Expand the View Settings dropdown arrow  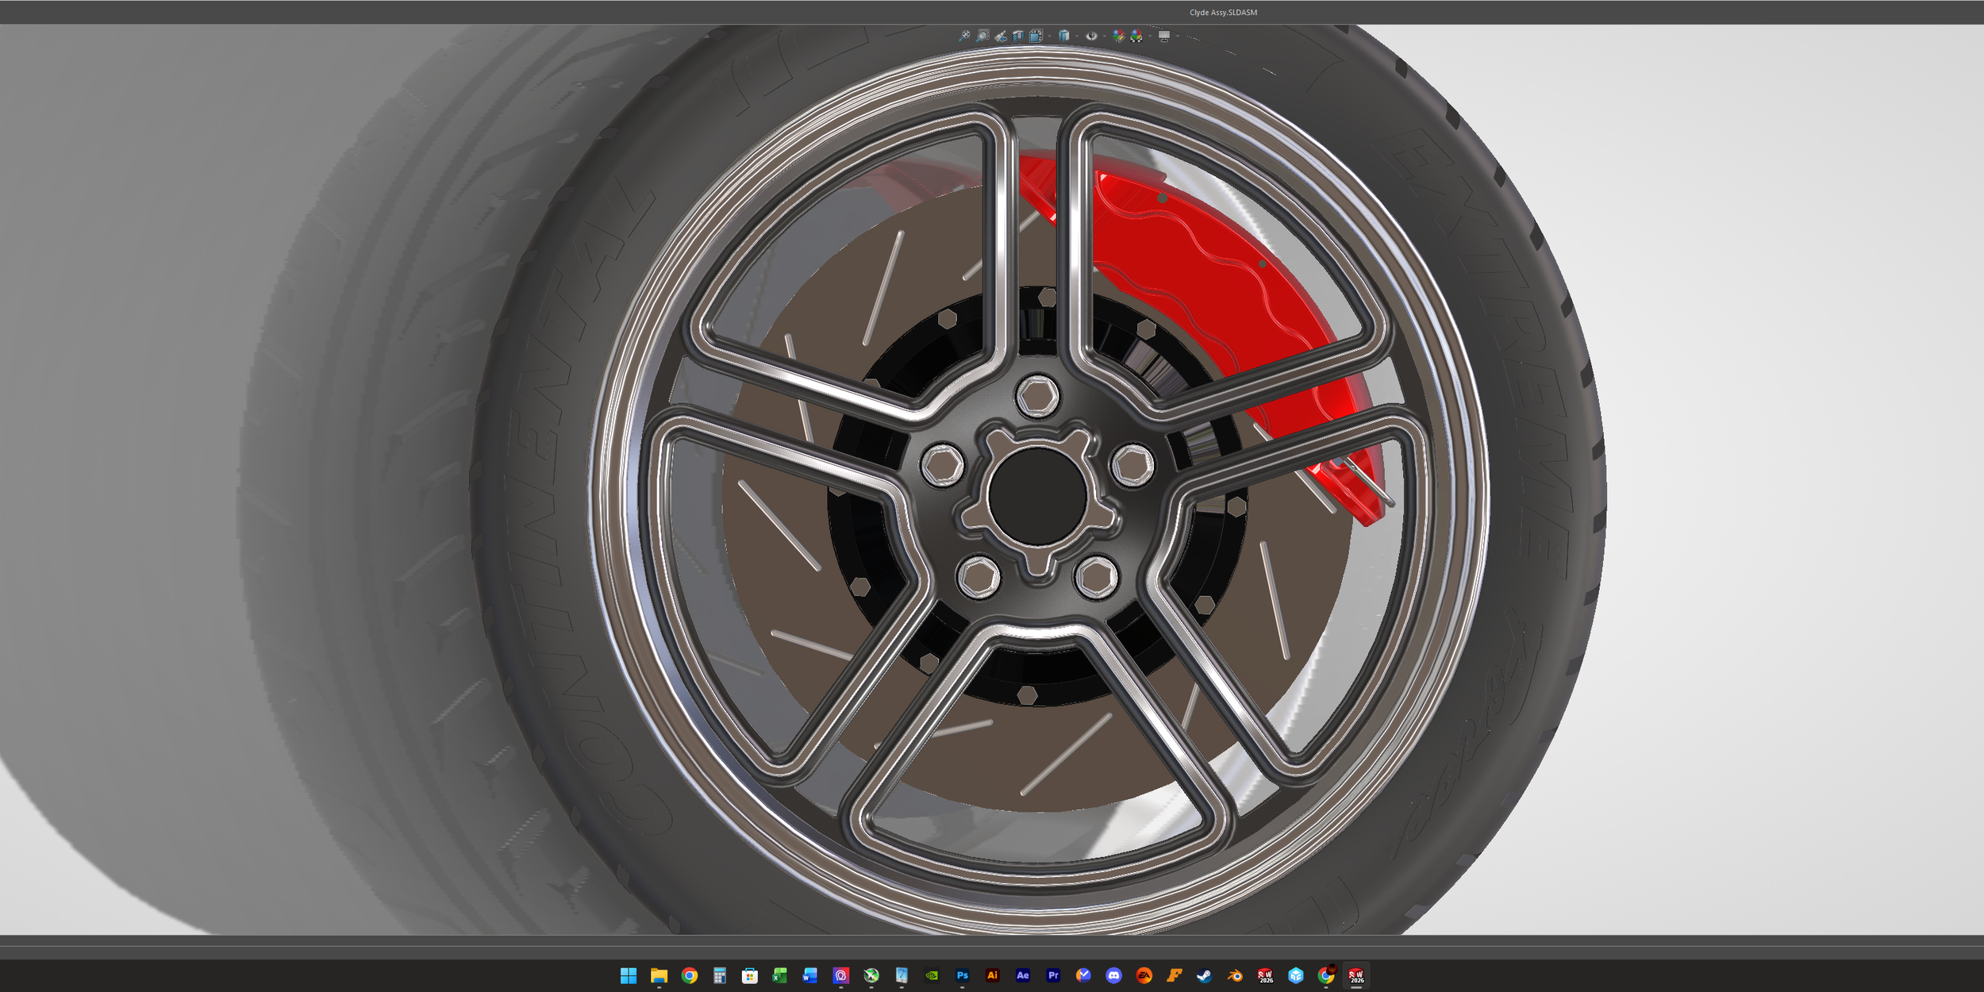[1177, 36]
